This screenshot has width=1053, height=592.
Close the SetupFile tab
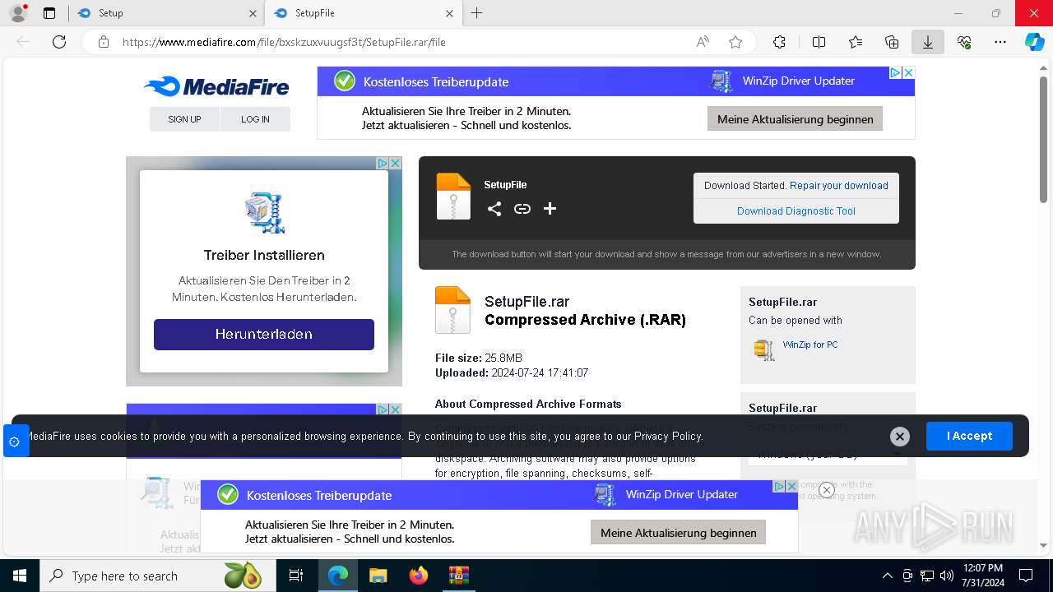(x=449, y=13)
